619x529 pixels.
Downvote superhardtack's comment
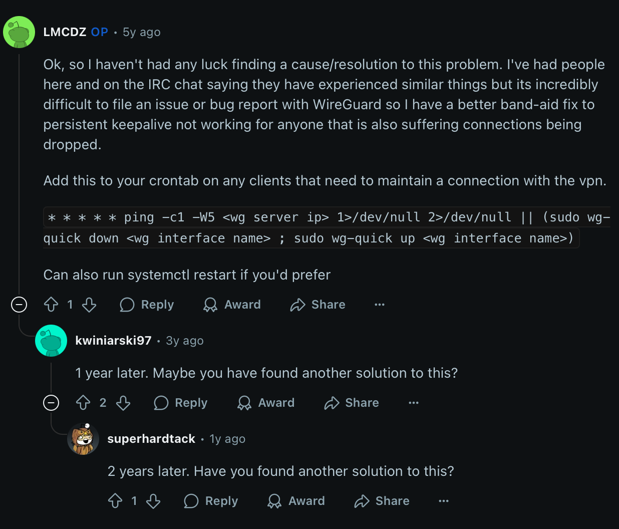click(x=153, y=501)
